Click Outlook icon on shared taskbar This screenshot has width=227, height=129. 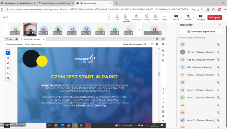75,125
